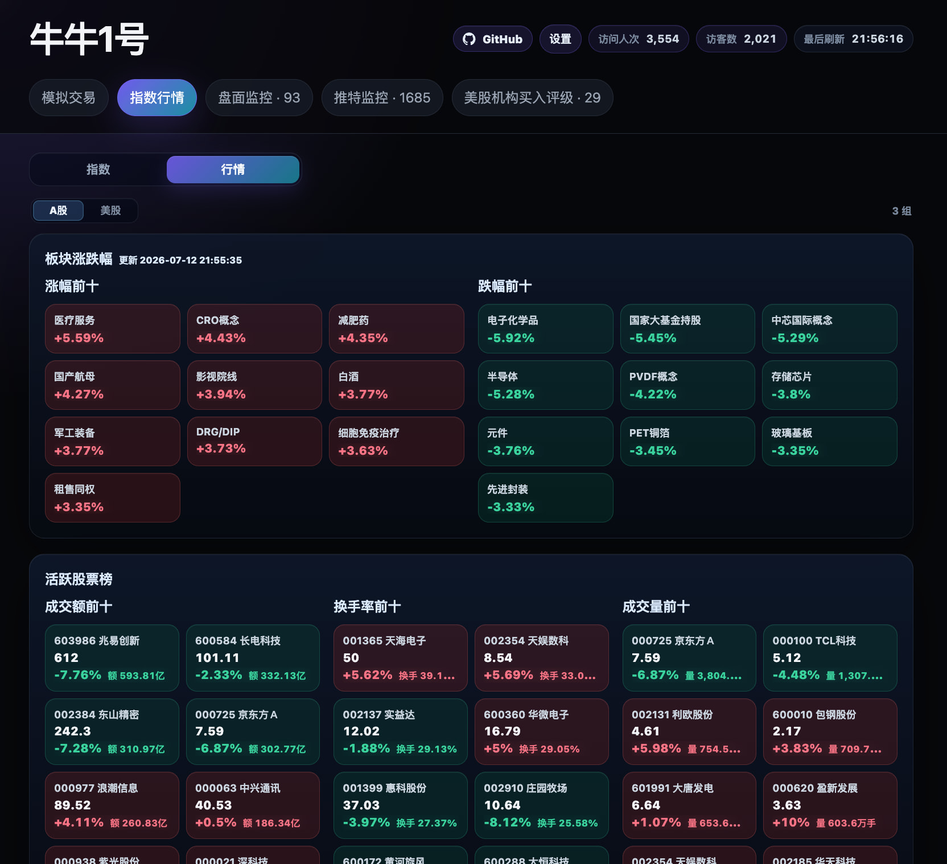947x864 pixels.
Task: Open 000725 京东方A card under 成交额前十
Action: pyautogui.click(x=253, y=731)
